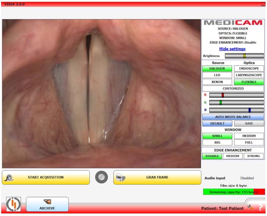The image size is (267, 216).
Task: Click the orange logo icon at bottom left
Action: [x=14, y=204]
